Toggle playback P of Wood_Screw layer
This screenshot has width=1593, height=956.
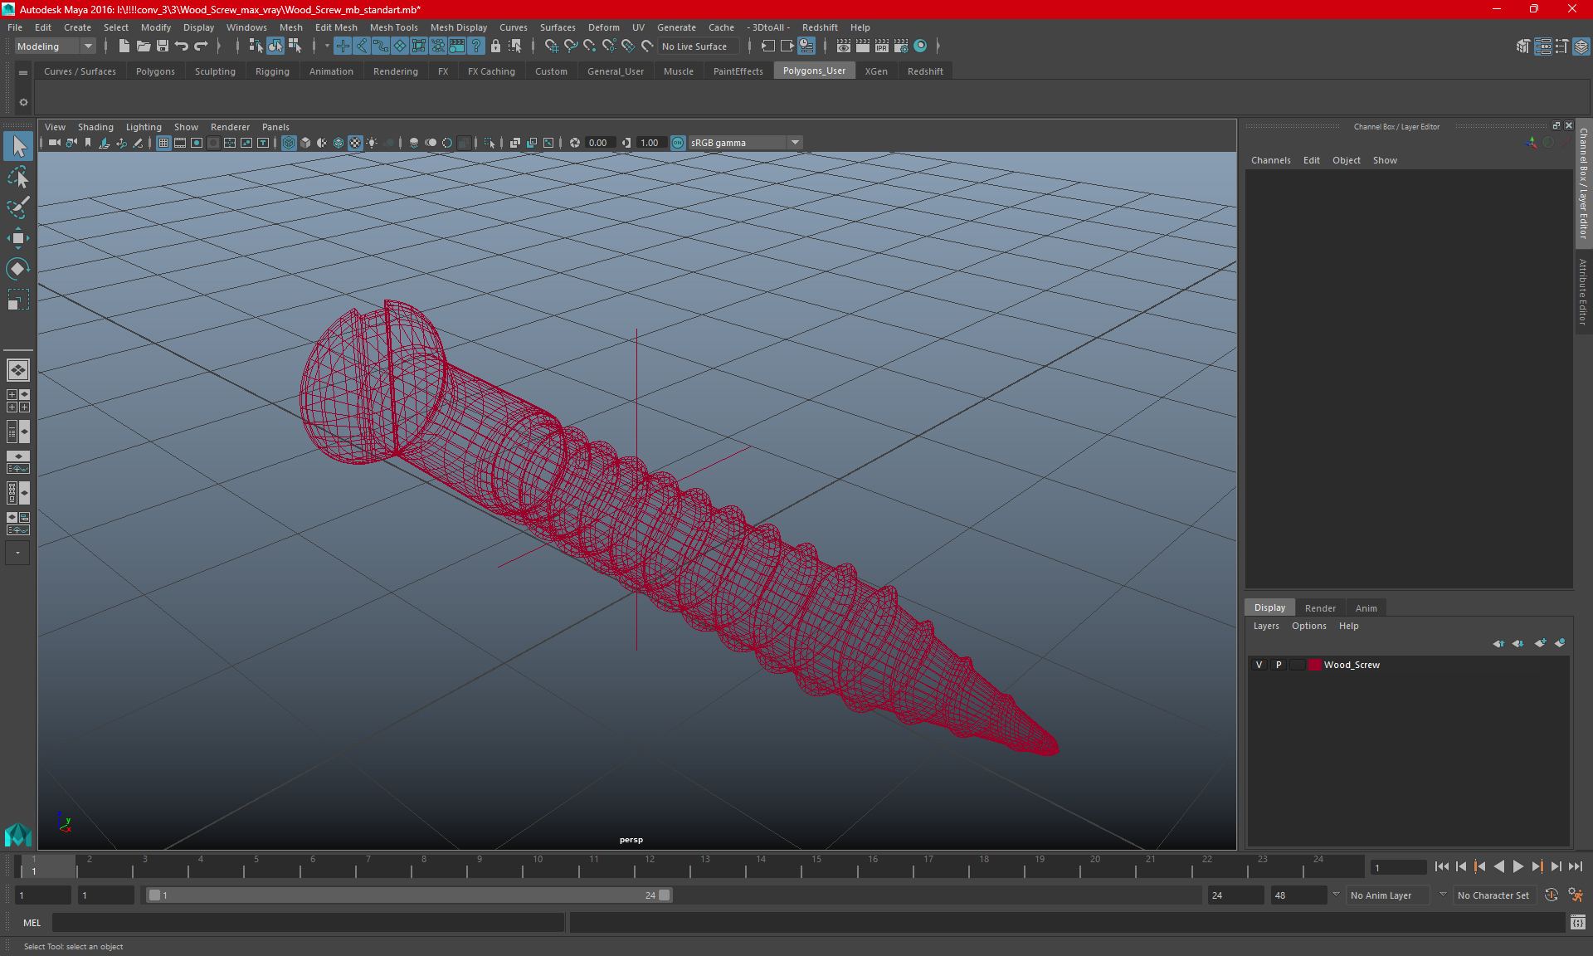click(x=1279, y=665)
